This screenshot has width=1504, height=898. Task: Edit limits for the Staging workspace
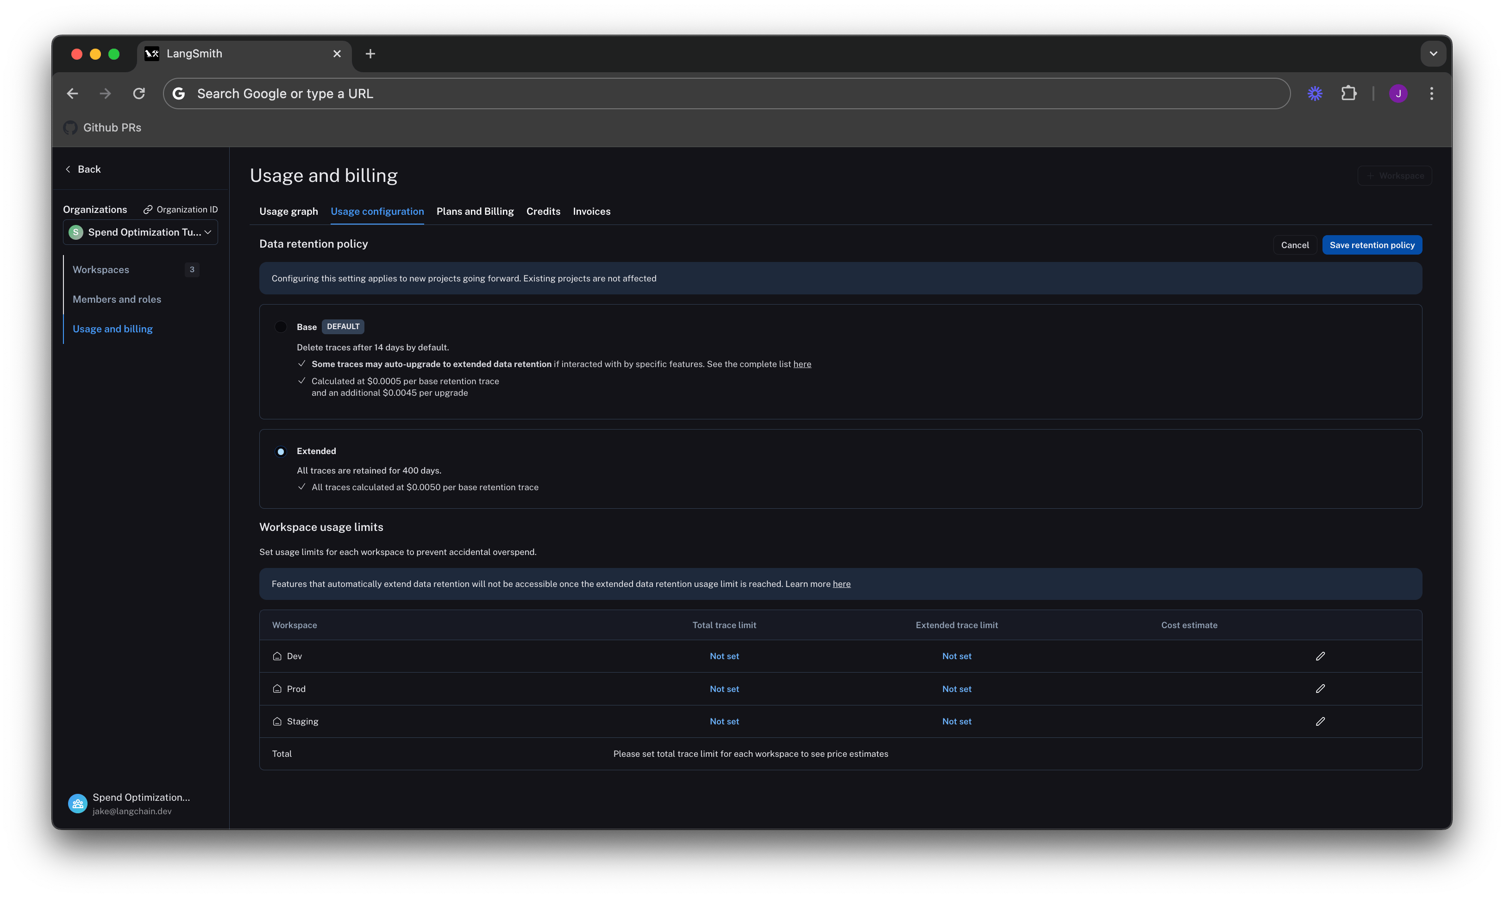point(1321,722)
